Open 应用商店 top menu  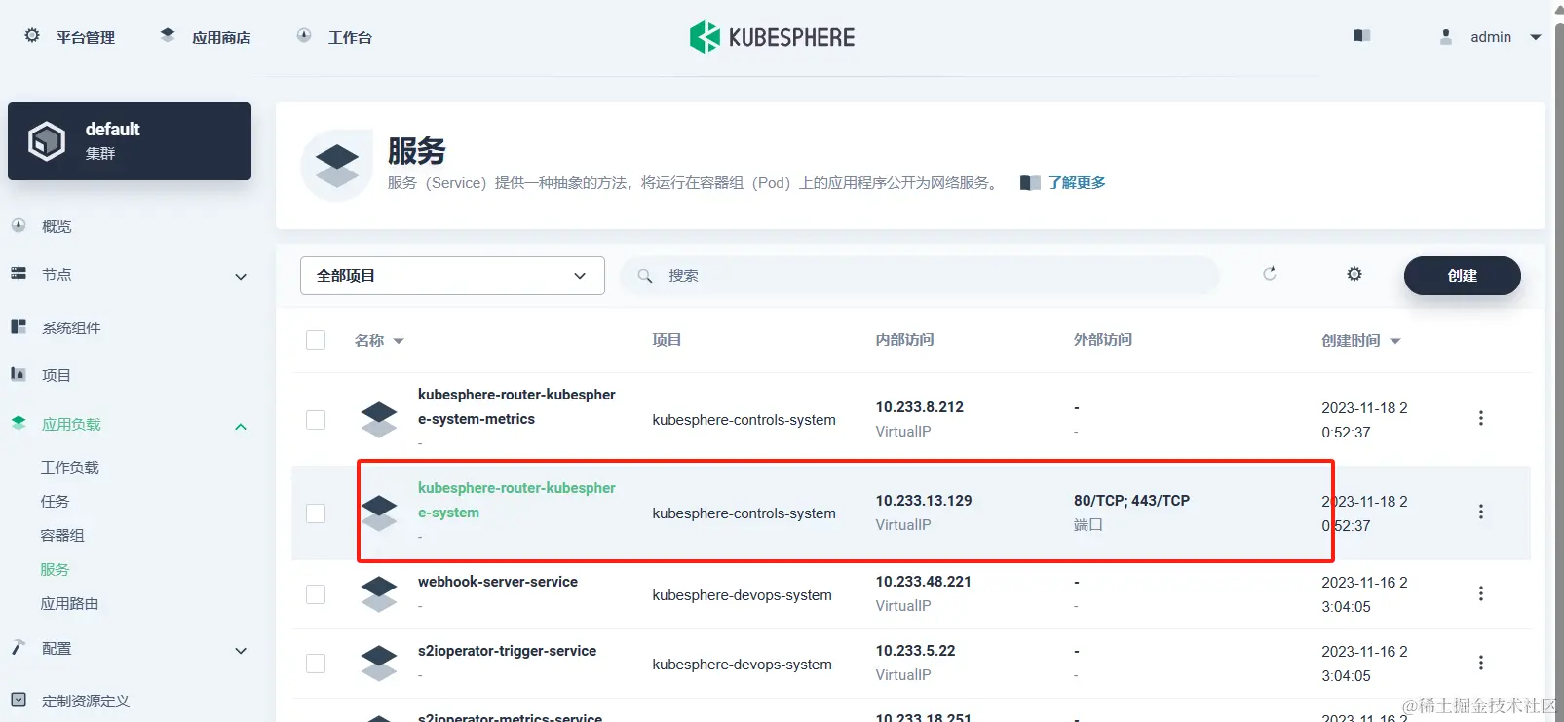[221, 37]
